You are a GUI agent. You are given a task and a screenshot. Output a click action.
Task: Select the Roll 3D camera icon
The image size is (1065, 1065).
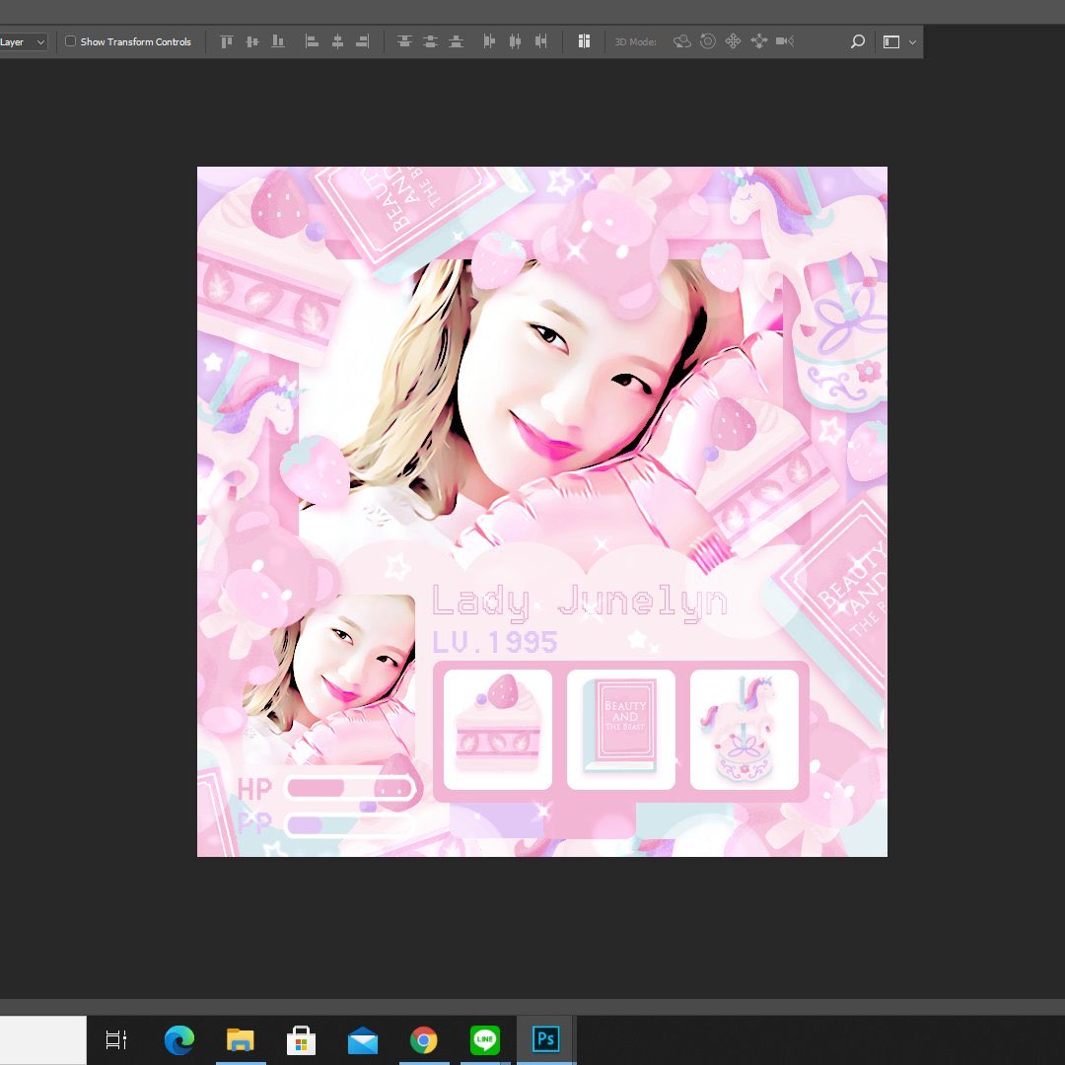(x=707, y=41)
